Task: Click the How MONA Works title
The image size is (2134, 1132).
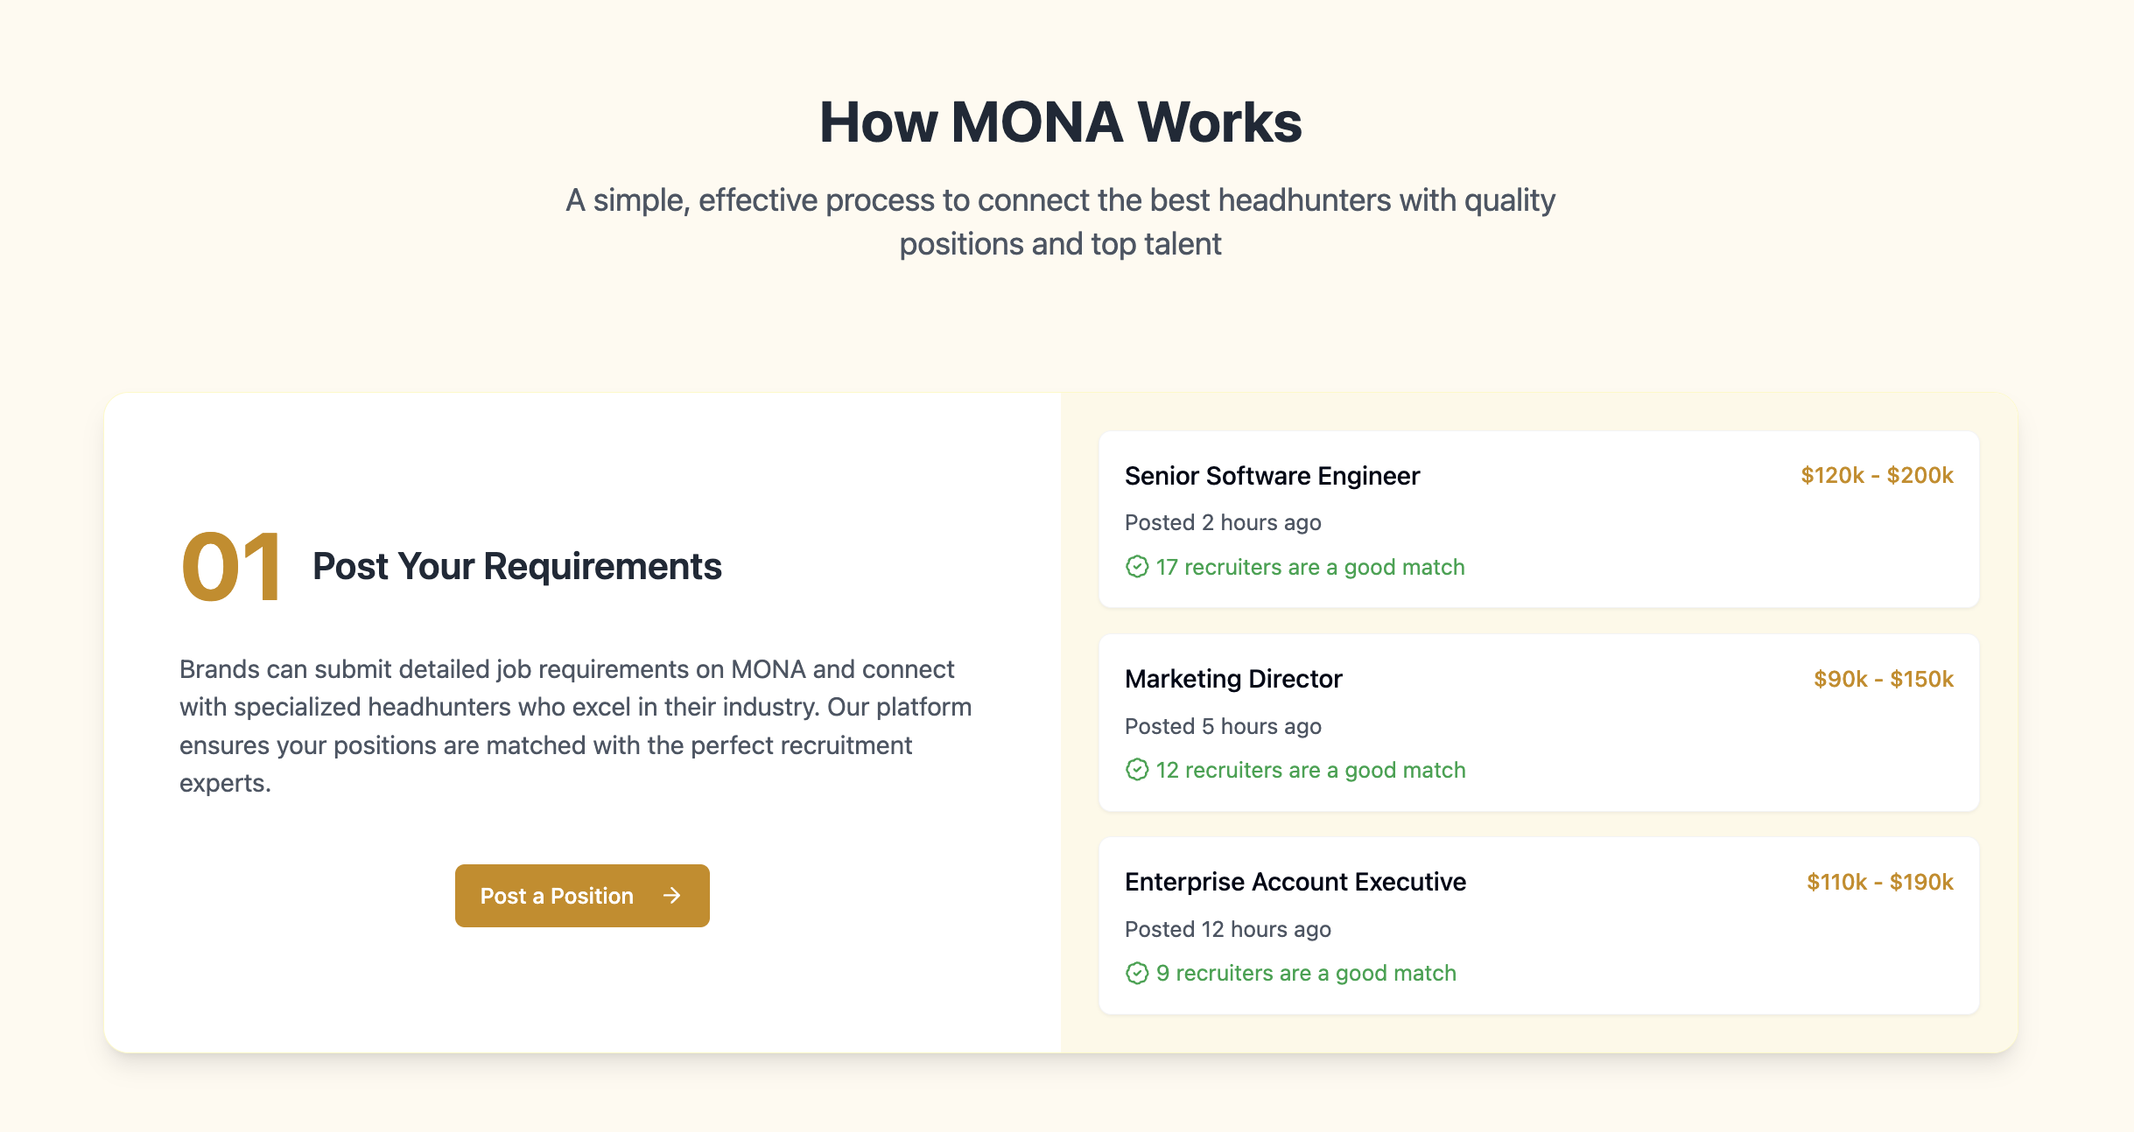Action: (x=1061, y=122)
